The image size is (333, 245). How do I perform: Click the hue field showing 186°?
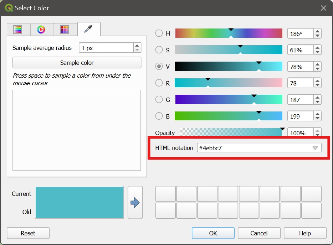tap(300, 33)
